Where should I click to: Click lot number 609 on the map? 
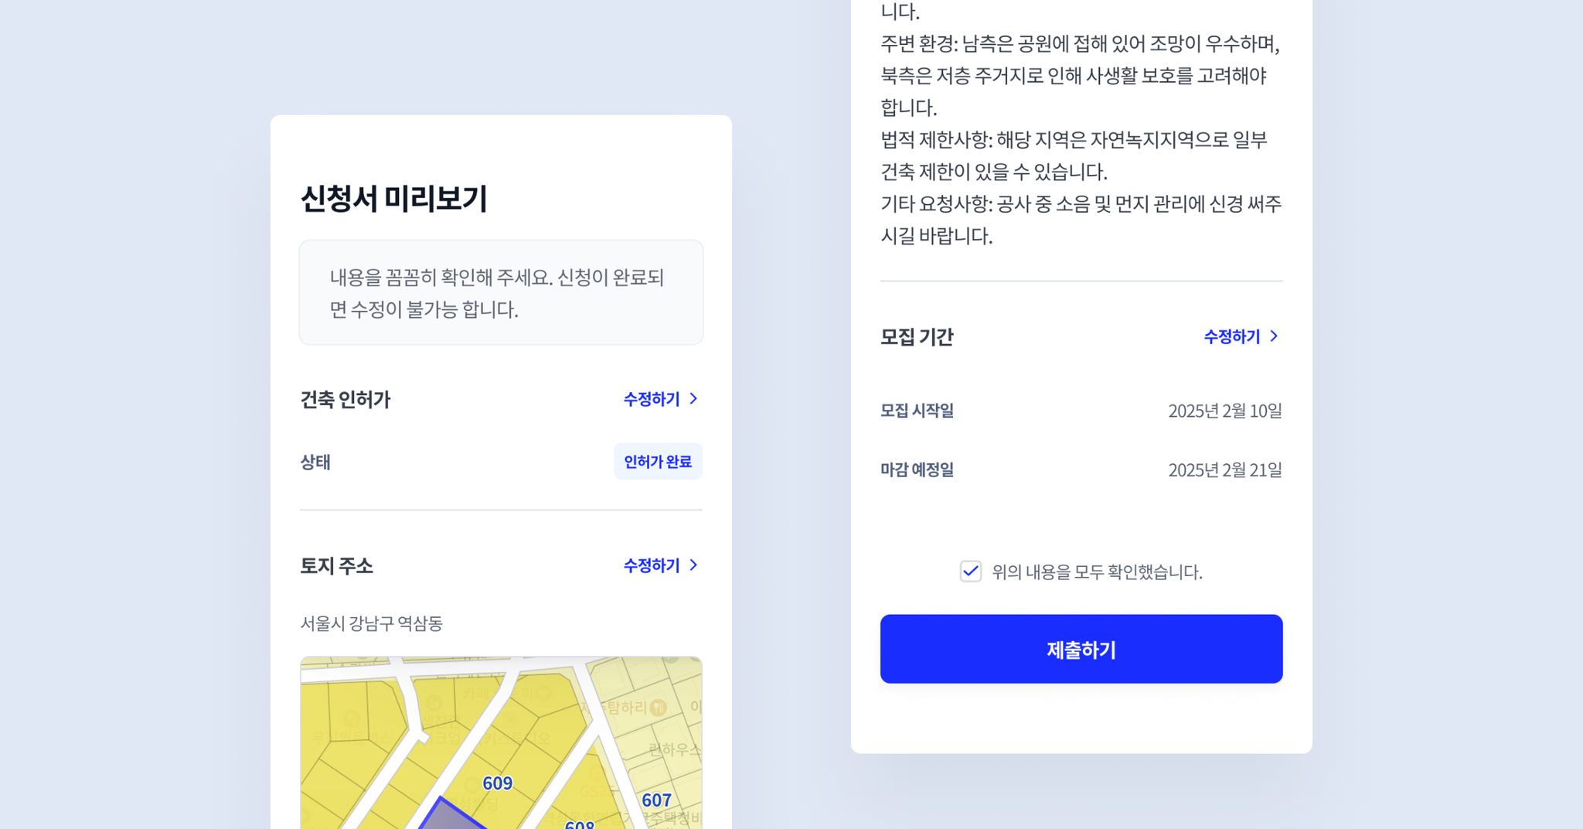point(497,783)
